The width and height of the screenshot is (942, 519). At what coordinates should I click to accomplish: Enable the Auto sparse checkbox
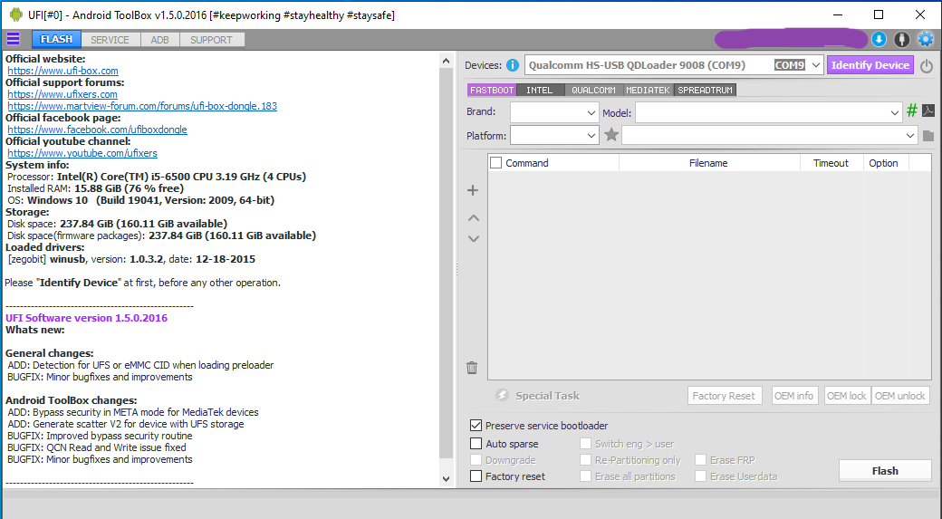pyautogui.click(x=476, y=443)
